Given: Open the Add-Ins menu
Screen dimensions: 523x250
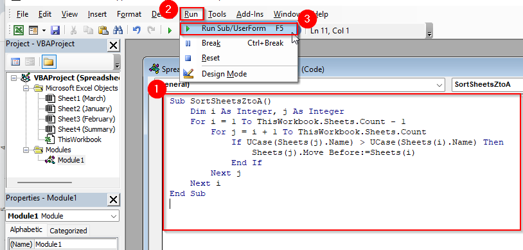Looking at the screenshot, I should (250, 14).
